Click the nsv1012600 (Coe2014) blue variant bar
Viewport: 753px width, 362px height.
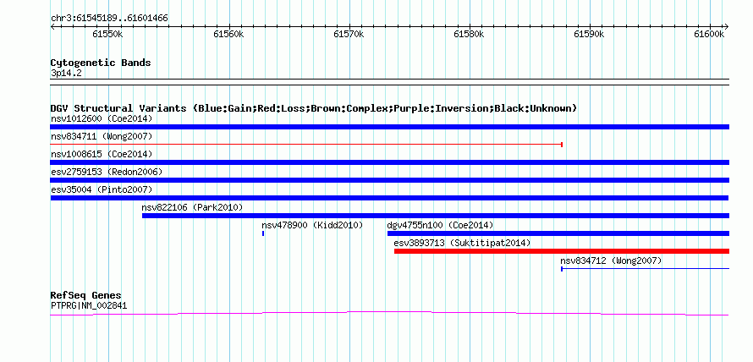[x=389, y=127]
